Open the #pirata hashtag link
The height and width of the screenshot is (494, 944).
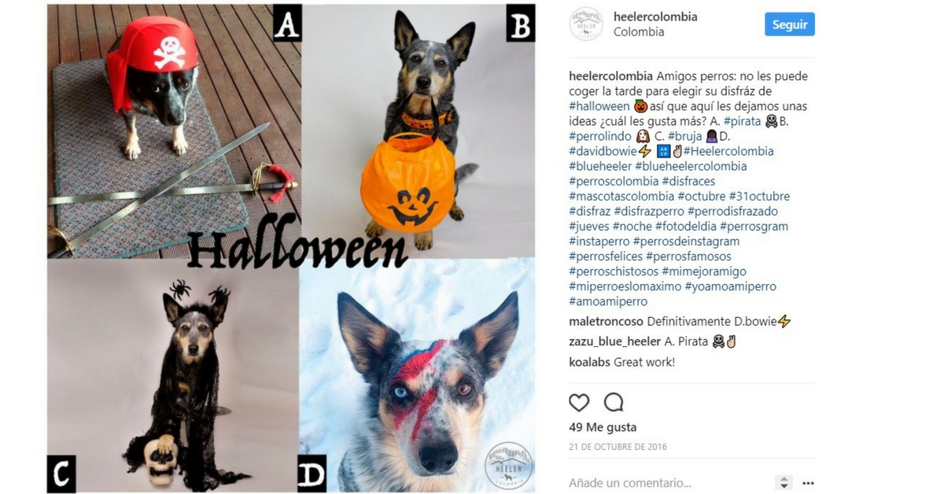pyautogui.click(x=743, y=121)
